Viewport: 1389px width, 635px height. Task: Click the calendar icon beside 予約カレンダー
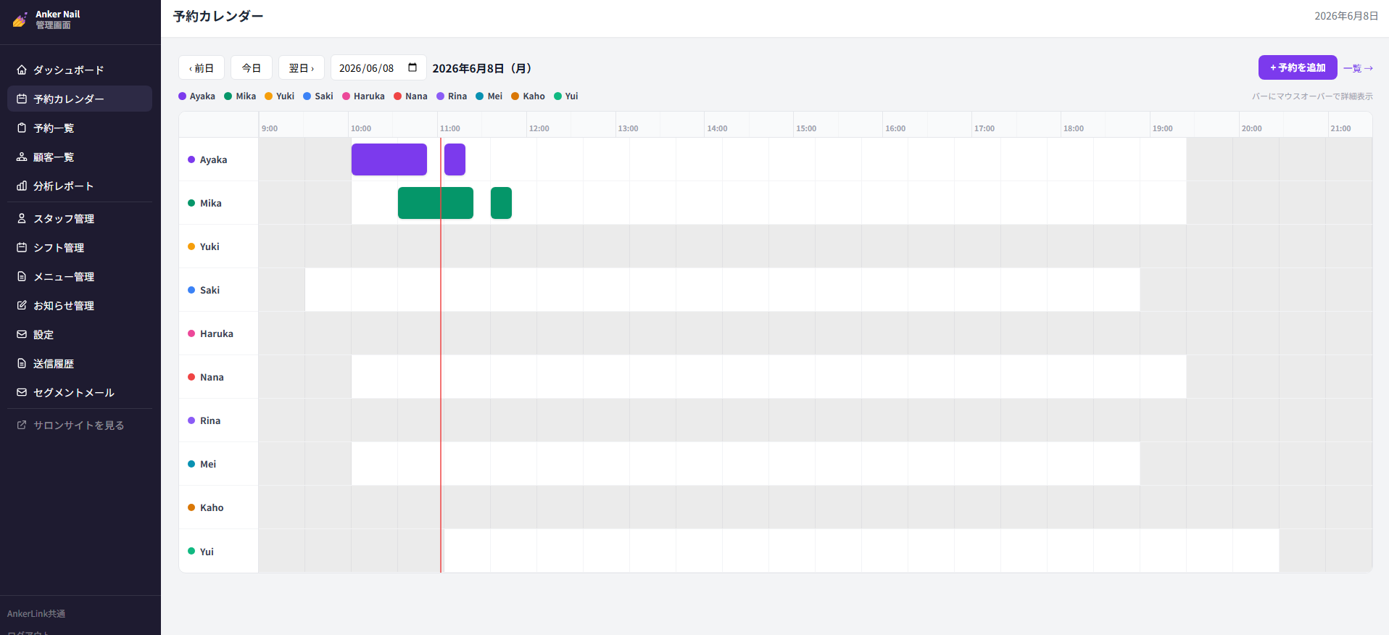coord(22,99)
